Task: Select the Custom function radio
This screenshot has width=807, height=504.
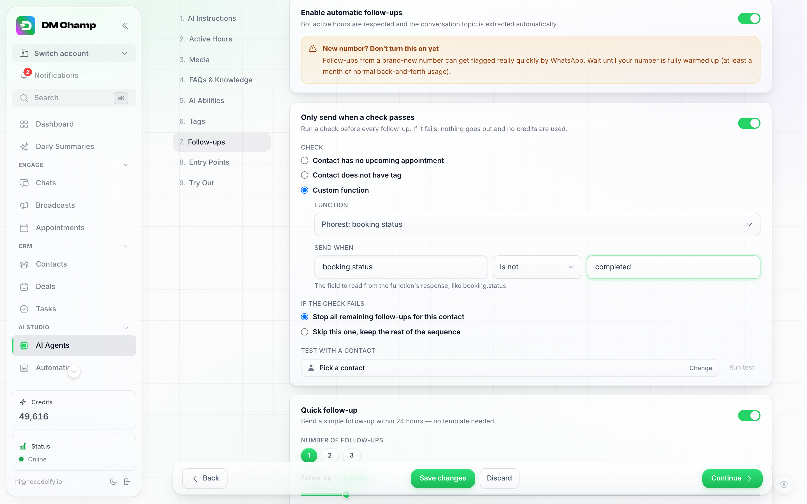Action: coord(305,190)
